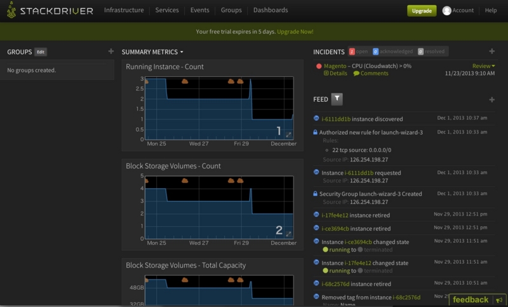The height and width of the screenshot is (307, 508).
Task: Click the lock icon beside Security Group Created
Action: (x=315, y=193)
